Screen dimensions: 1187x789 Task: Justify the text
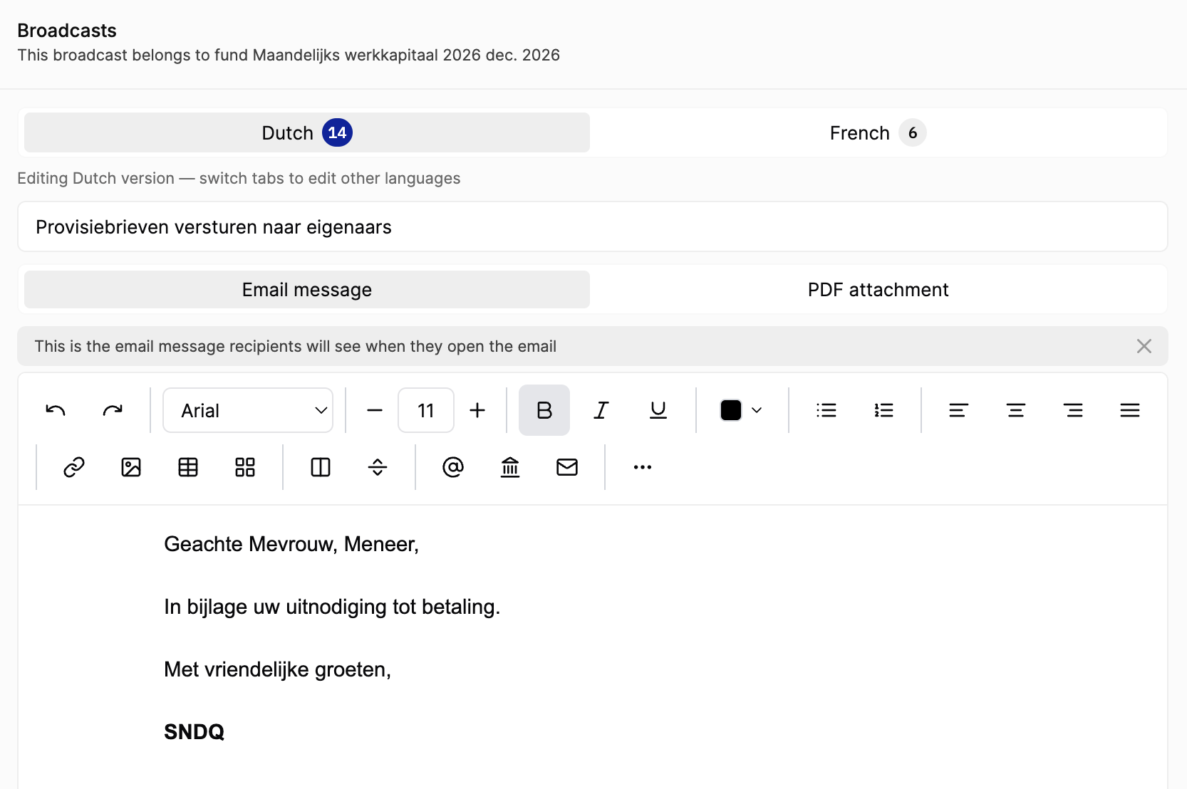1130,410
